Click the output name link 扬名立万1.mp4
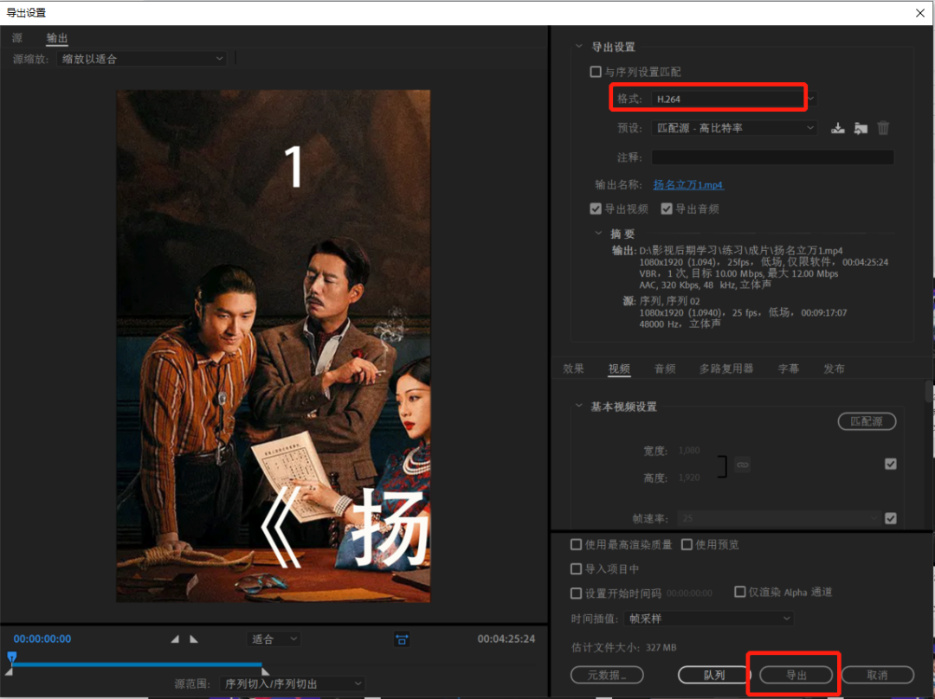The image size is (935, 699). [x=687, y=185]
